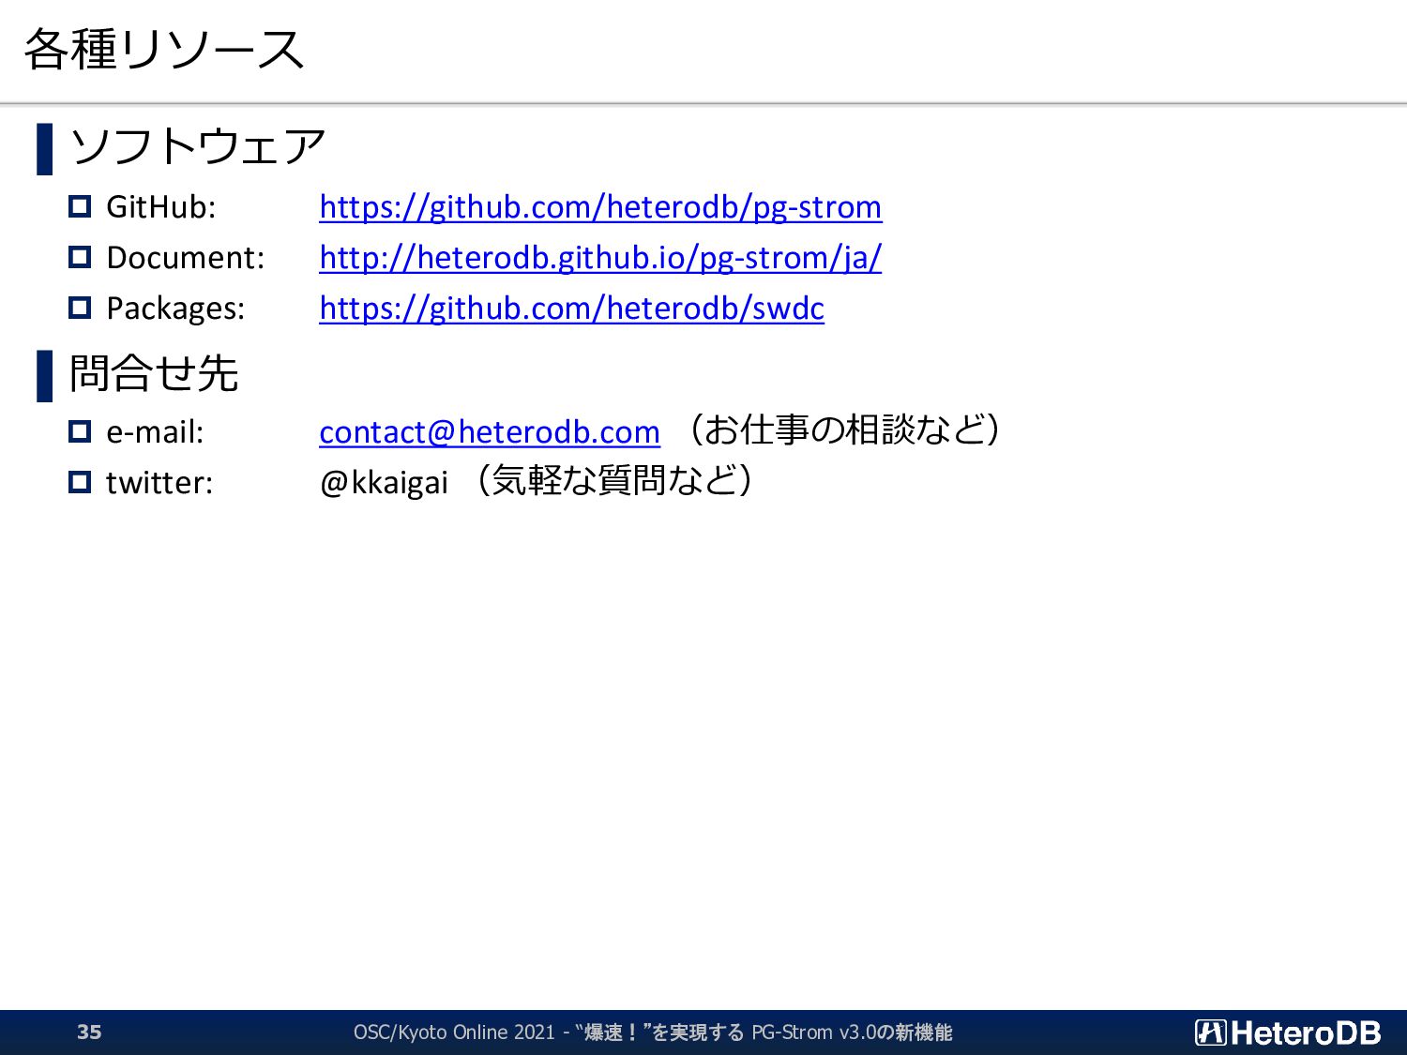The width and height of the screenshot is (1407, 1055).
Task: Click the contact@heterodb.com email link
Action: (490, 432)
